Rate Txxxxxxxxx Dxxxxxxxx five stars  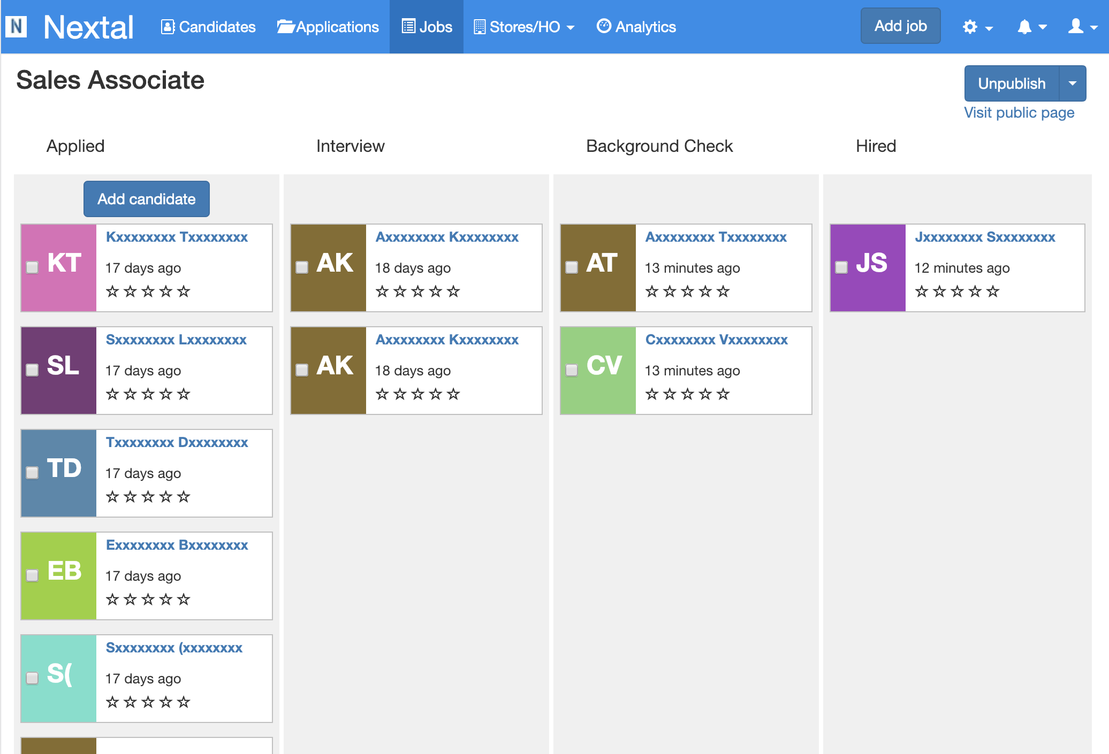click(x=184, y=497)
